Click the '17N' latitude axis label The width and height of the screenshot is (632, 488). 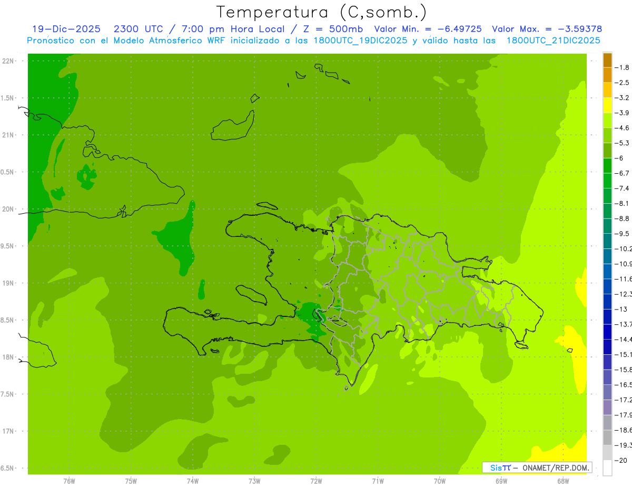7,431
